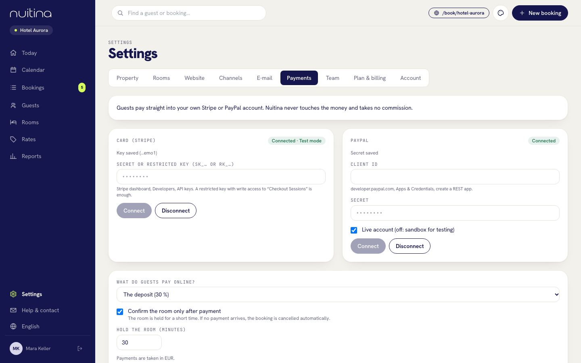Image resolution: width=581 pixels, height=363 pixels.
Task: Click the Payments tab
Action: 299,78
